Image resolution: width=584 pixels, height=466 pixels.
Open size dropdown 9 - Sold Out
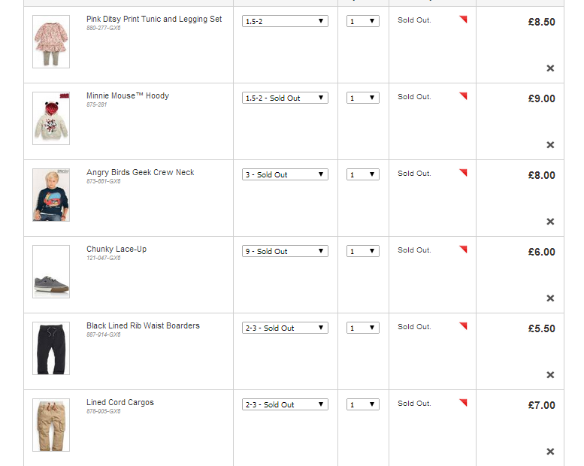pos(285,252)
